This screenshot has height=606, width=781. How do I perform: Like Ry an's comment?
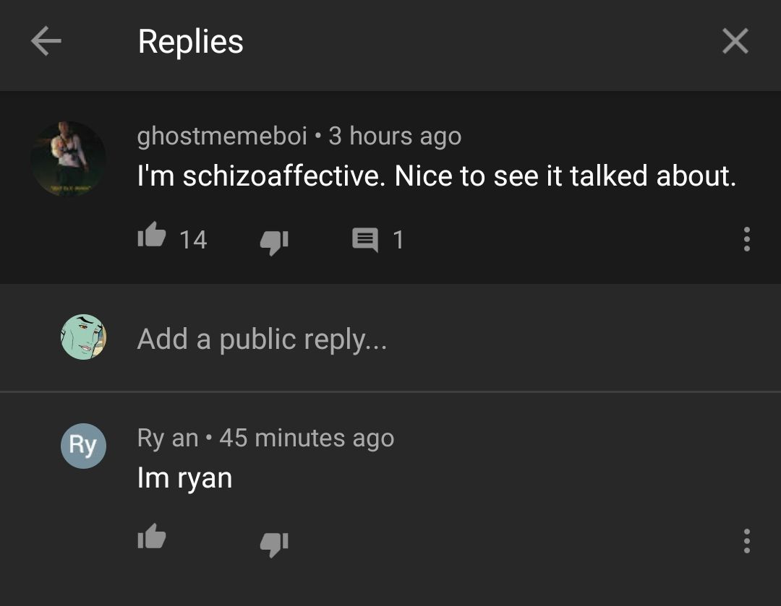click(151, 537)
